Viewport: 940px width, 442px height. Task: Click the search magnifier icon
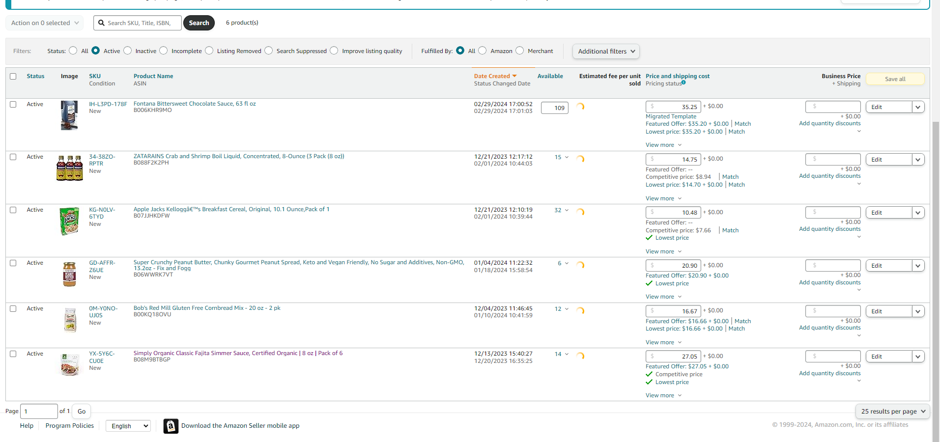[101, 23]
